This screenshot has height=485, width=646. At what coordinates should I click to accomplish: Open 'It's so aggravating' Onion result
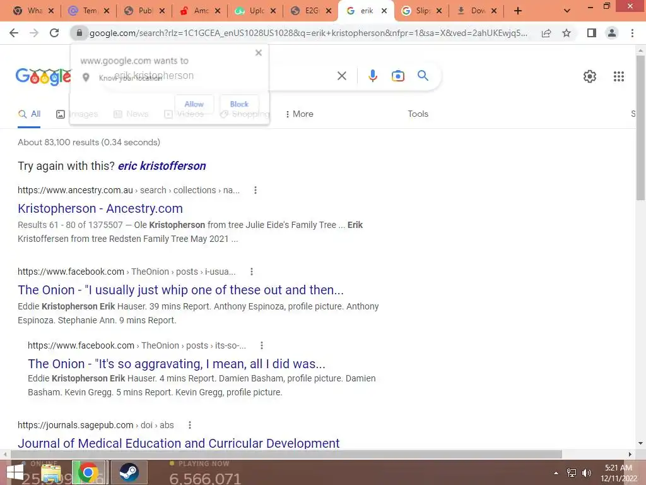point(177,364)
